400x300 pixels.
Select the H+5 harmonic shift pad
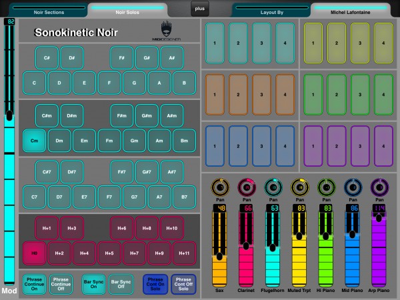point(109,253)
